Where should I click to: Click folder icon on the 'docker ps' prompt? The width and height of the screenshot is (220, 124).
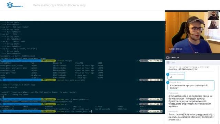[2, 104]
